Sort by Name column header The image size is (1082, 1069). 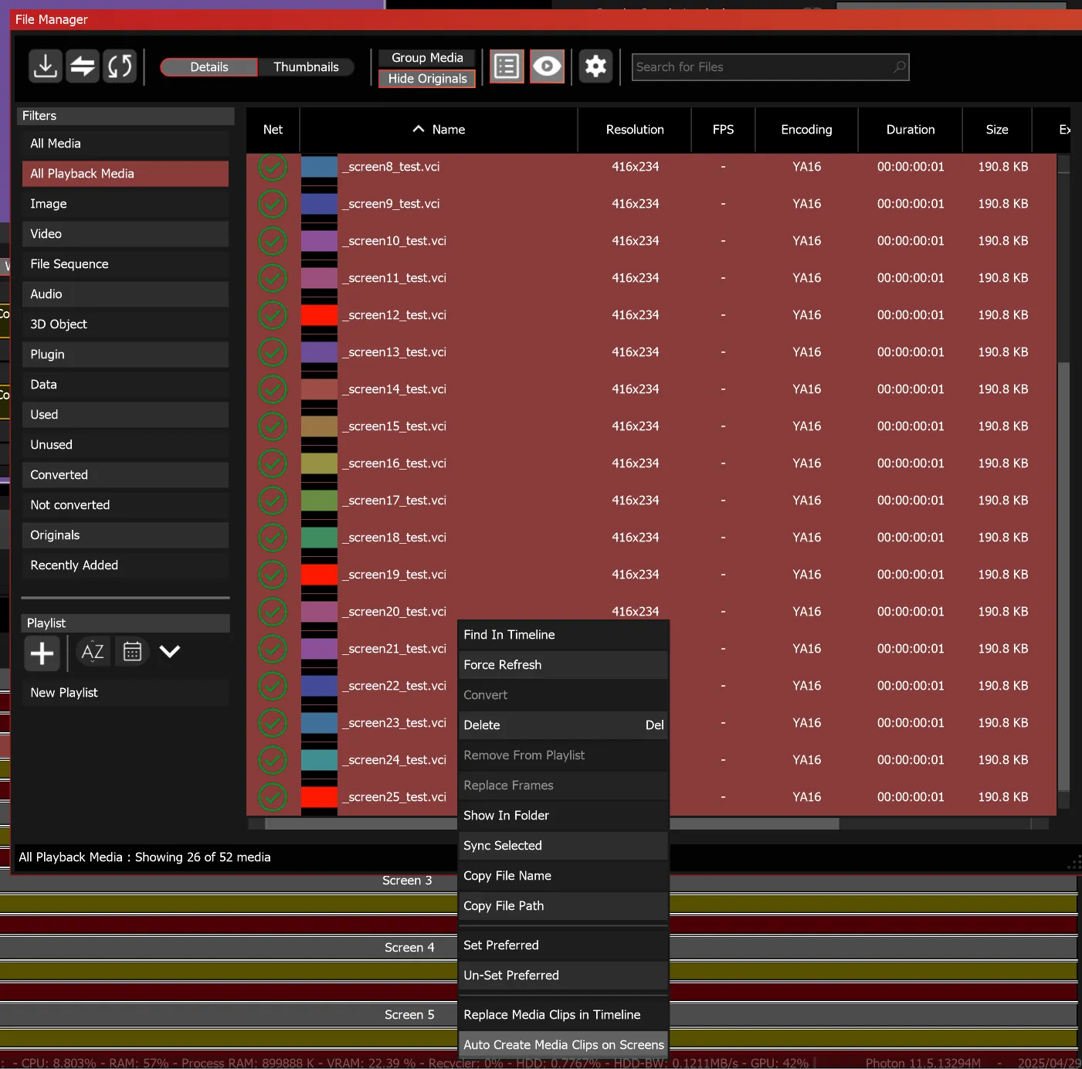(439, 130)
